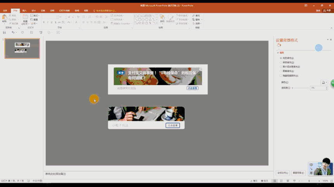Click the Apply to All (全部应用) button
This screenshot has width=334, height=187.
tap(282, 173)
